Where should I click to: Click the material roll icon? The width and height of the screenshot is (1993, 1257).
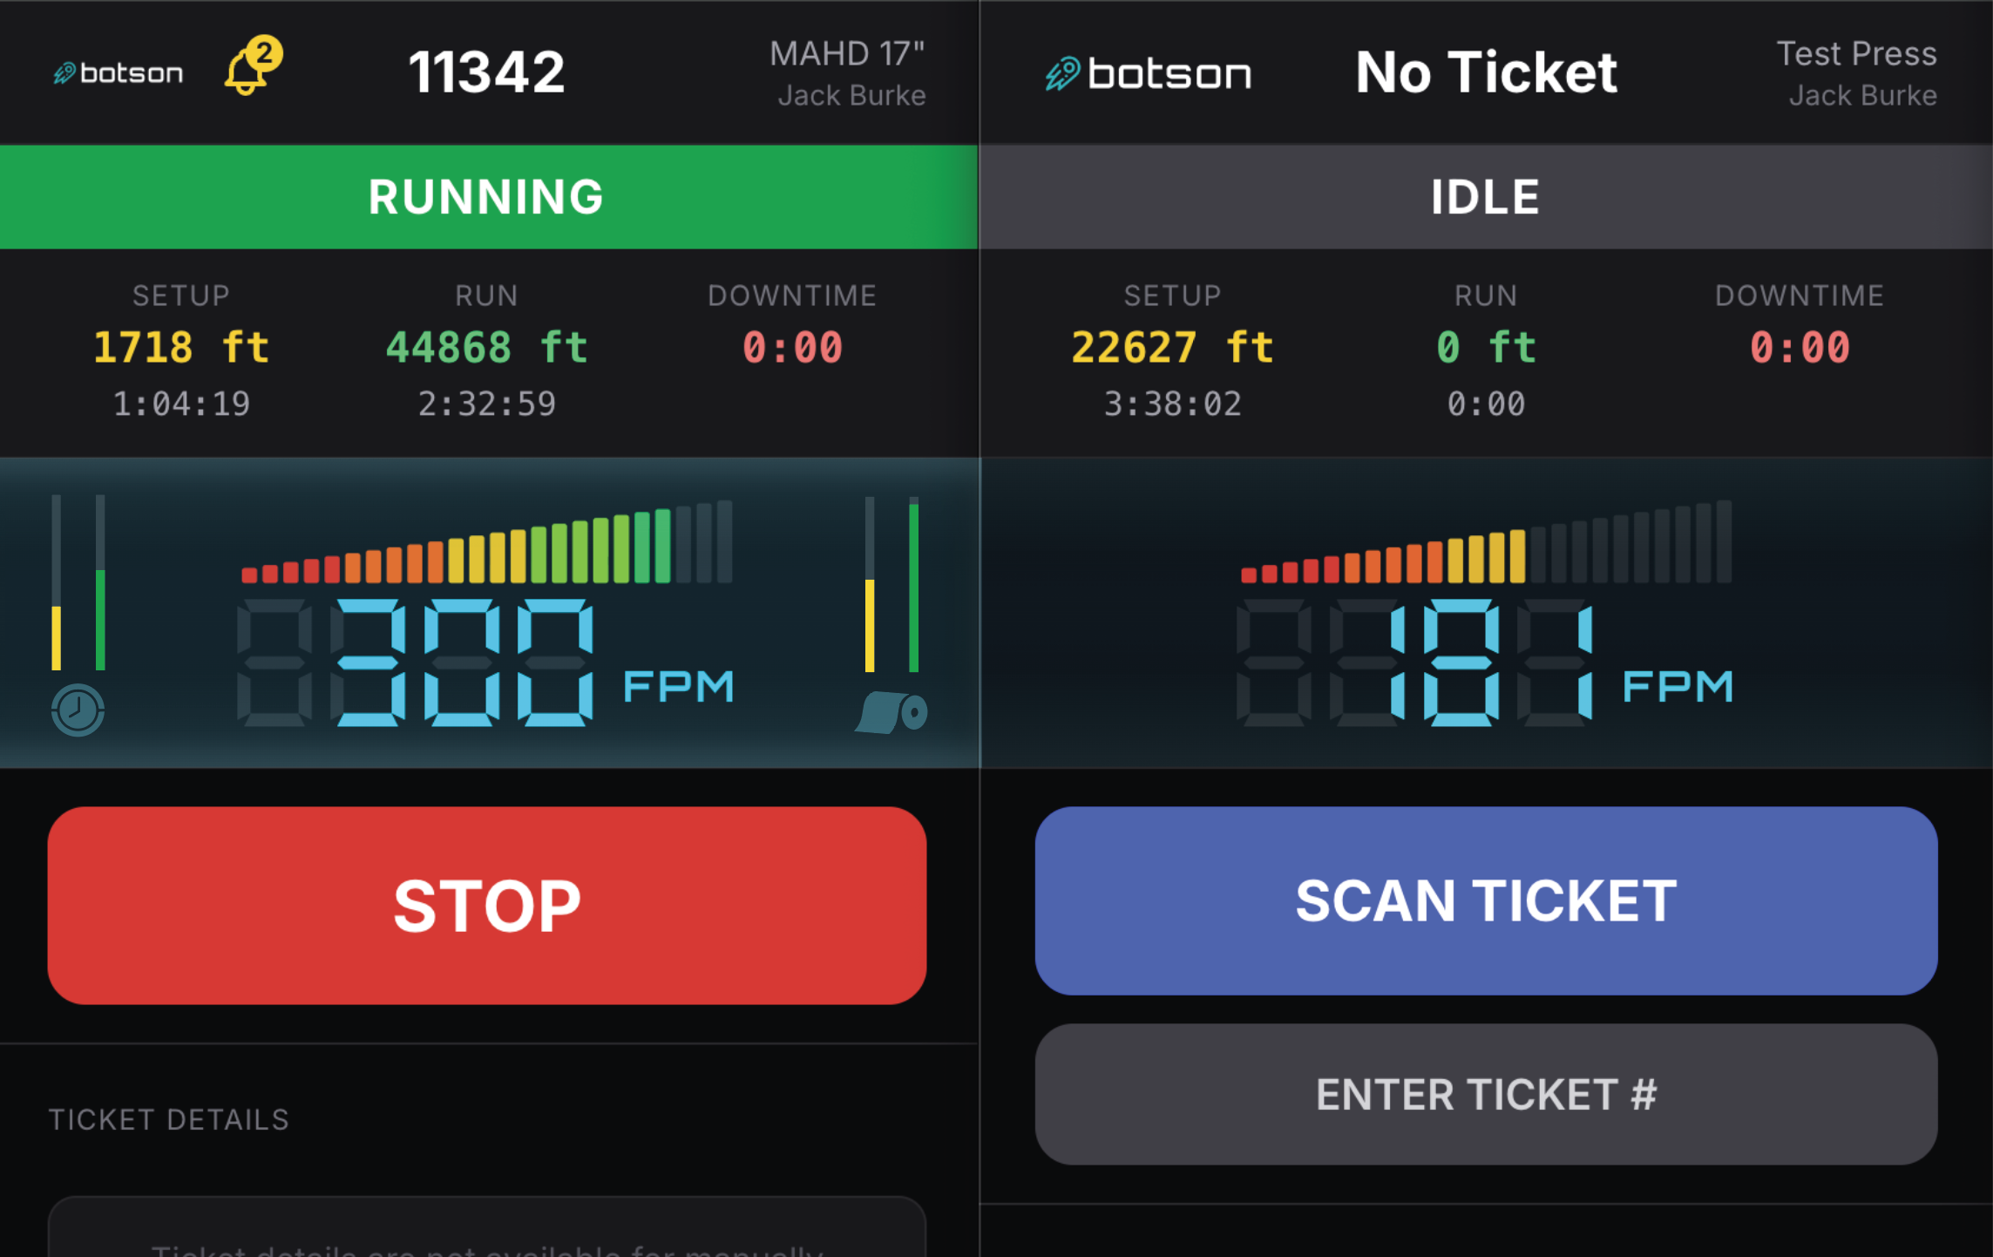891,712
